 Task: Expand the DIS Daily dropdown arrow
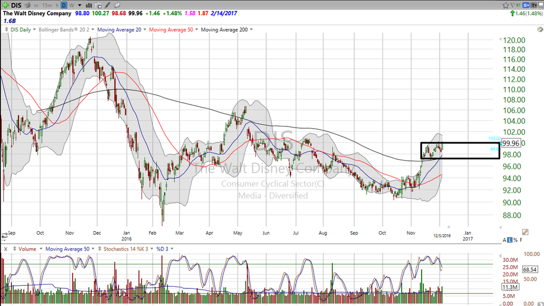[35, 29]
